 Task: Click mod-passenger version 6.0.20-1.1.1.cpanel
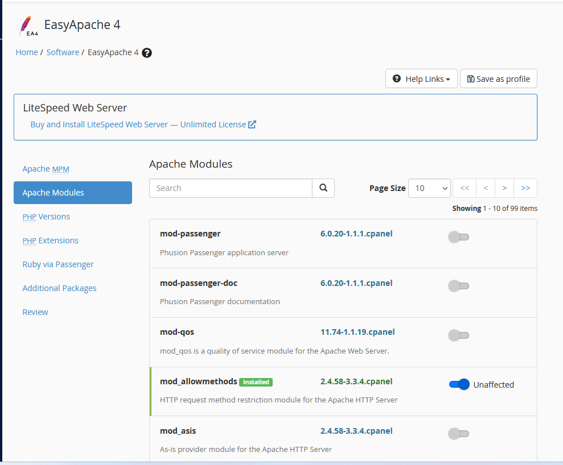[x=356, y=234]
